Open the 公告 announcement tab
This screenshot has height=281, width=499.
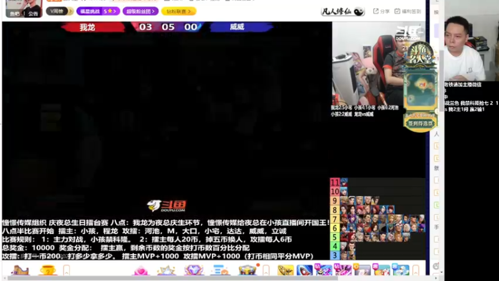pos(33,14)
